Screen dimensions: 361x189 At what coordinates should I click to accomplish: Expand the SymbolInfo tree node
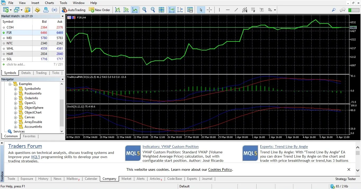[16, 89]
